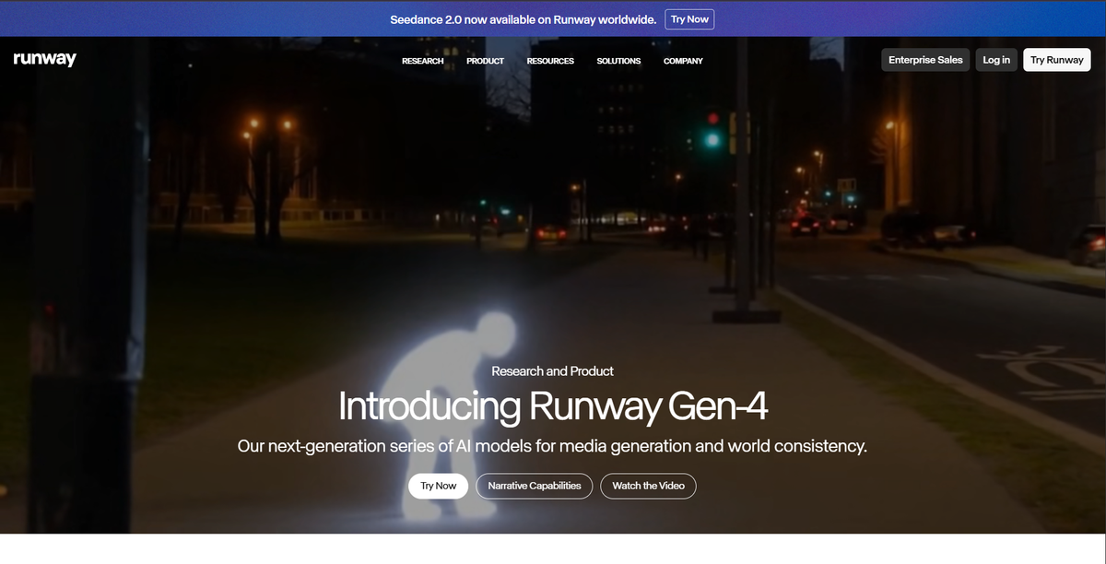Open the RESOURCES dropdown
The height and width of the screenshot is (564, 1106).
[x=550, y=61]
